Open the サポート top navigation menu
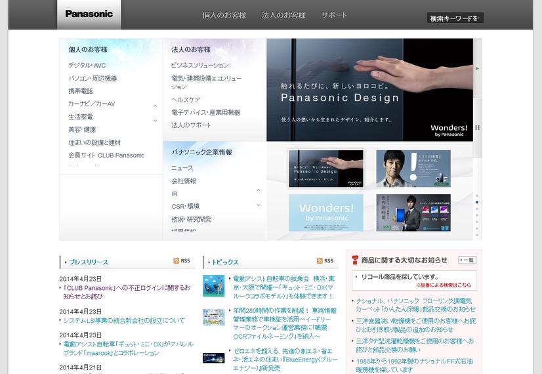 (x=333, y=15)
